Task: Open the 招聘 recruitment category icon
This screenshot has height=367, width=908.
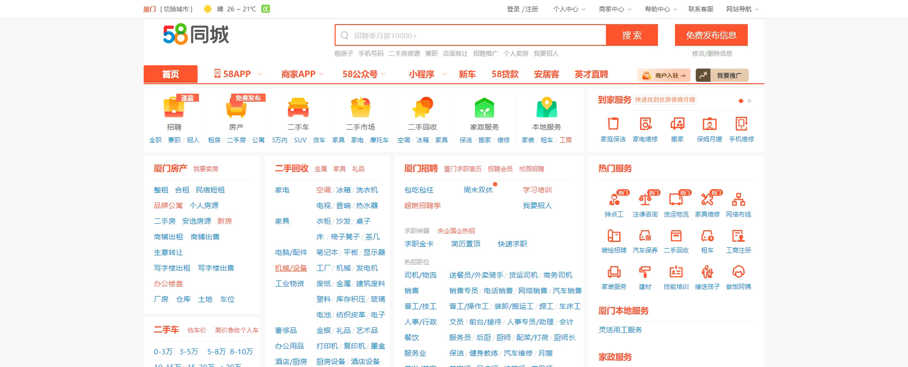Action: pos(174,108)
